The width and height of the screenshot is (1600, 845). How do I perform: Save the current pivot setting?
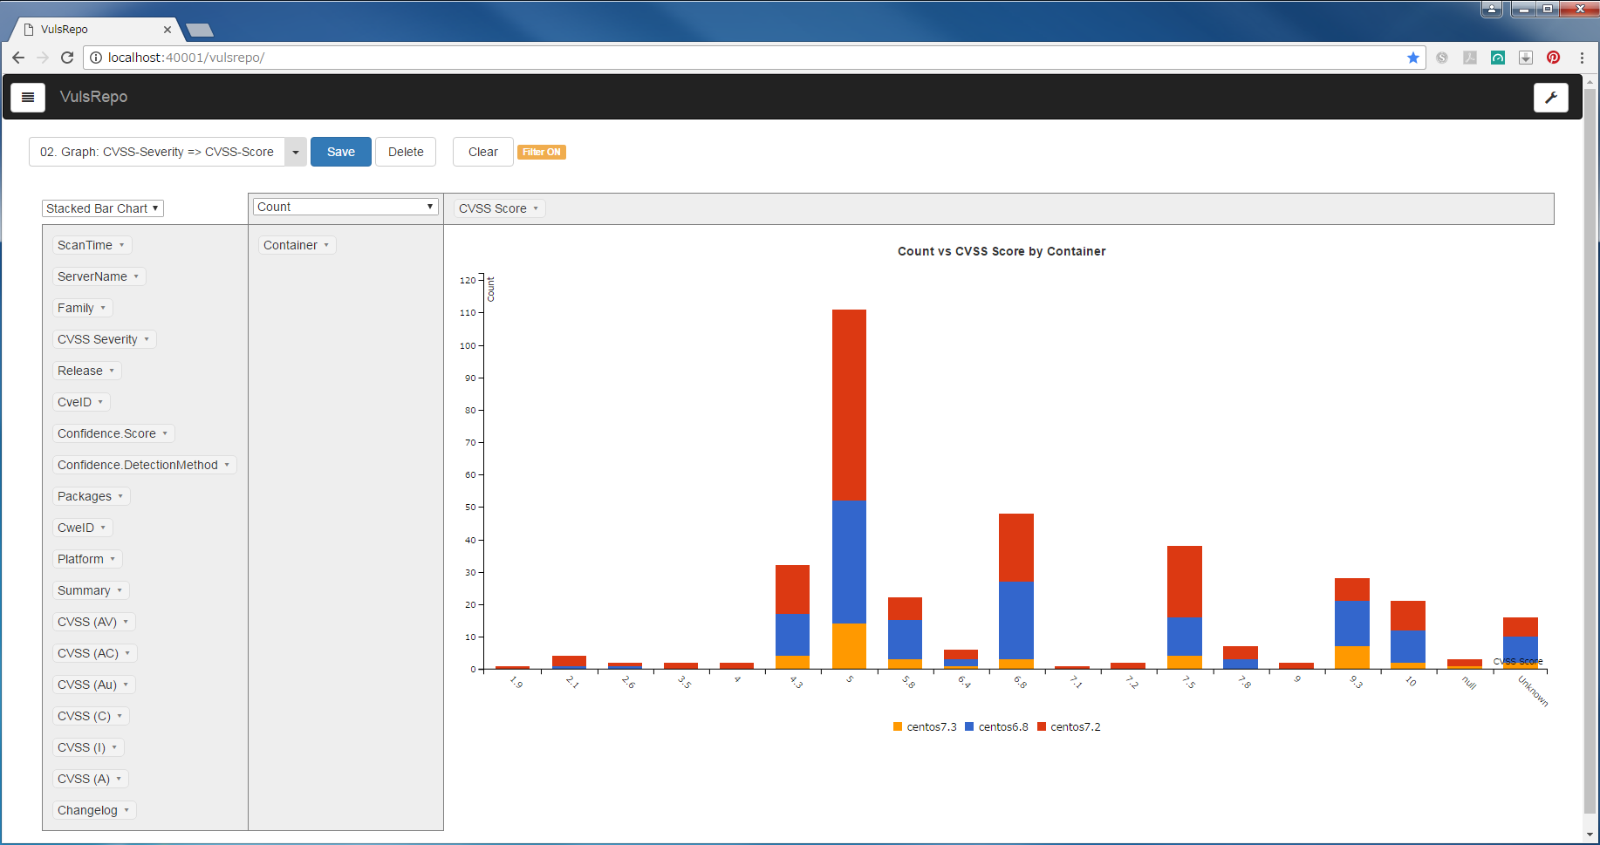click(341, 152)
